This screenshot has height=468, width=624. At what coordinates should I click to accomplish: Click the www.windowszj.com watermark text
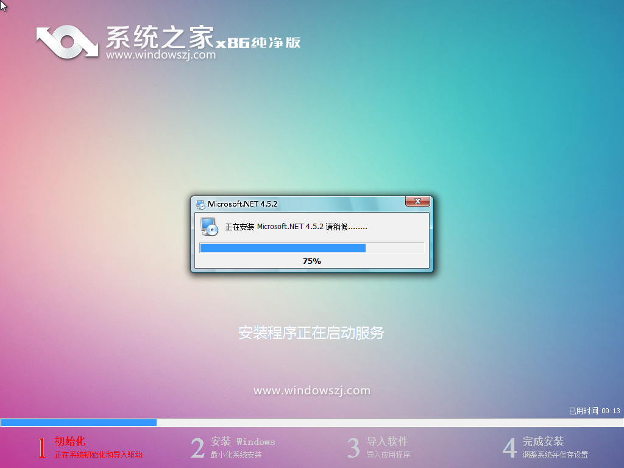tap(311, 389)
